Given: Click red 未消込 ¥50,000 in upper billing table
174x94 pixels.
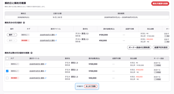Looking at the screenshot, I should point(150,39).
